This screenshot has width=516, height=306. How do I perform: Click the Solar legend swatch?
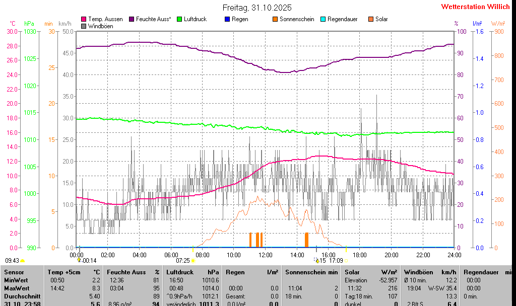click(371, 19)
